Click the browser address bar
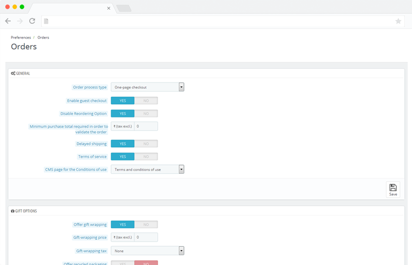Image resolution: width=412 pixels, height=265 pixels. (223, 21)
